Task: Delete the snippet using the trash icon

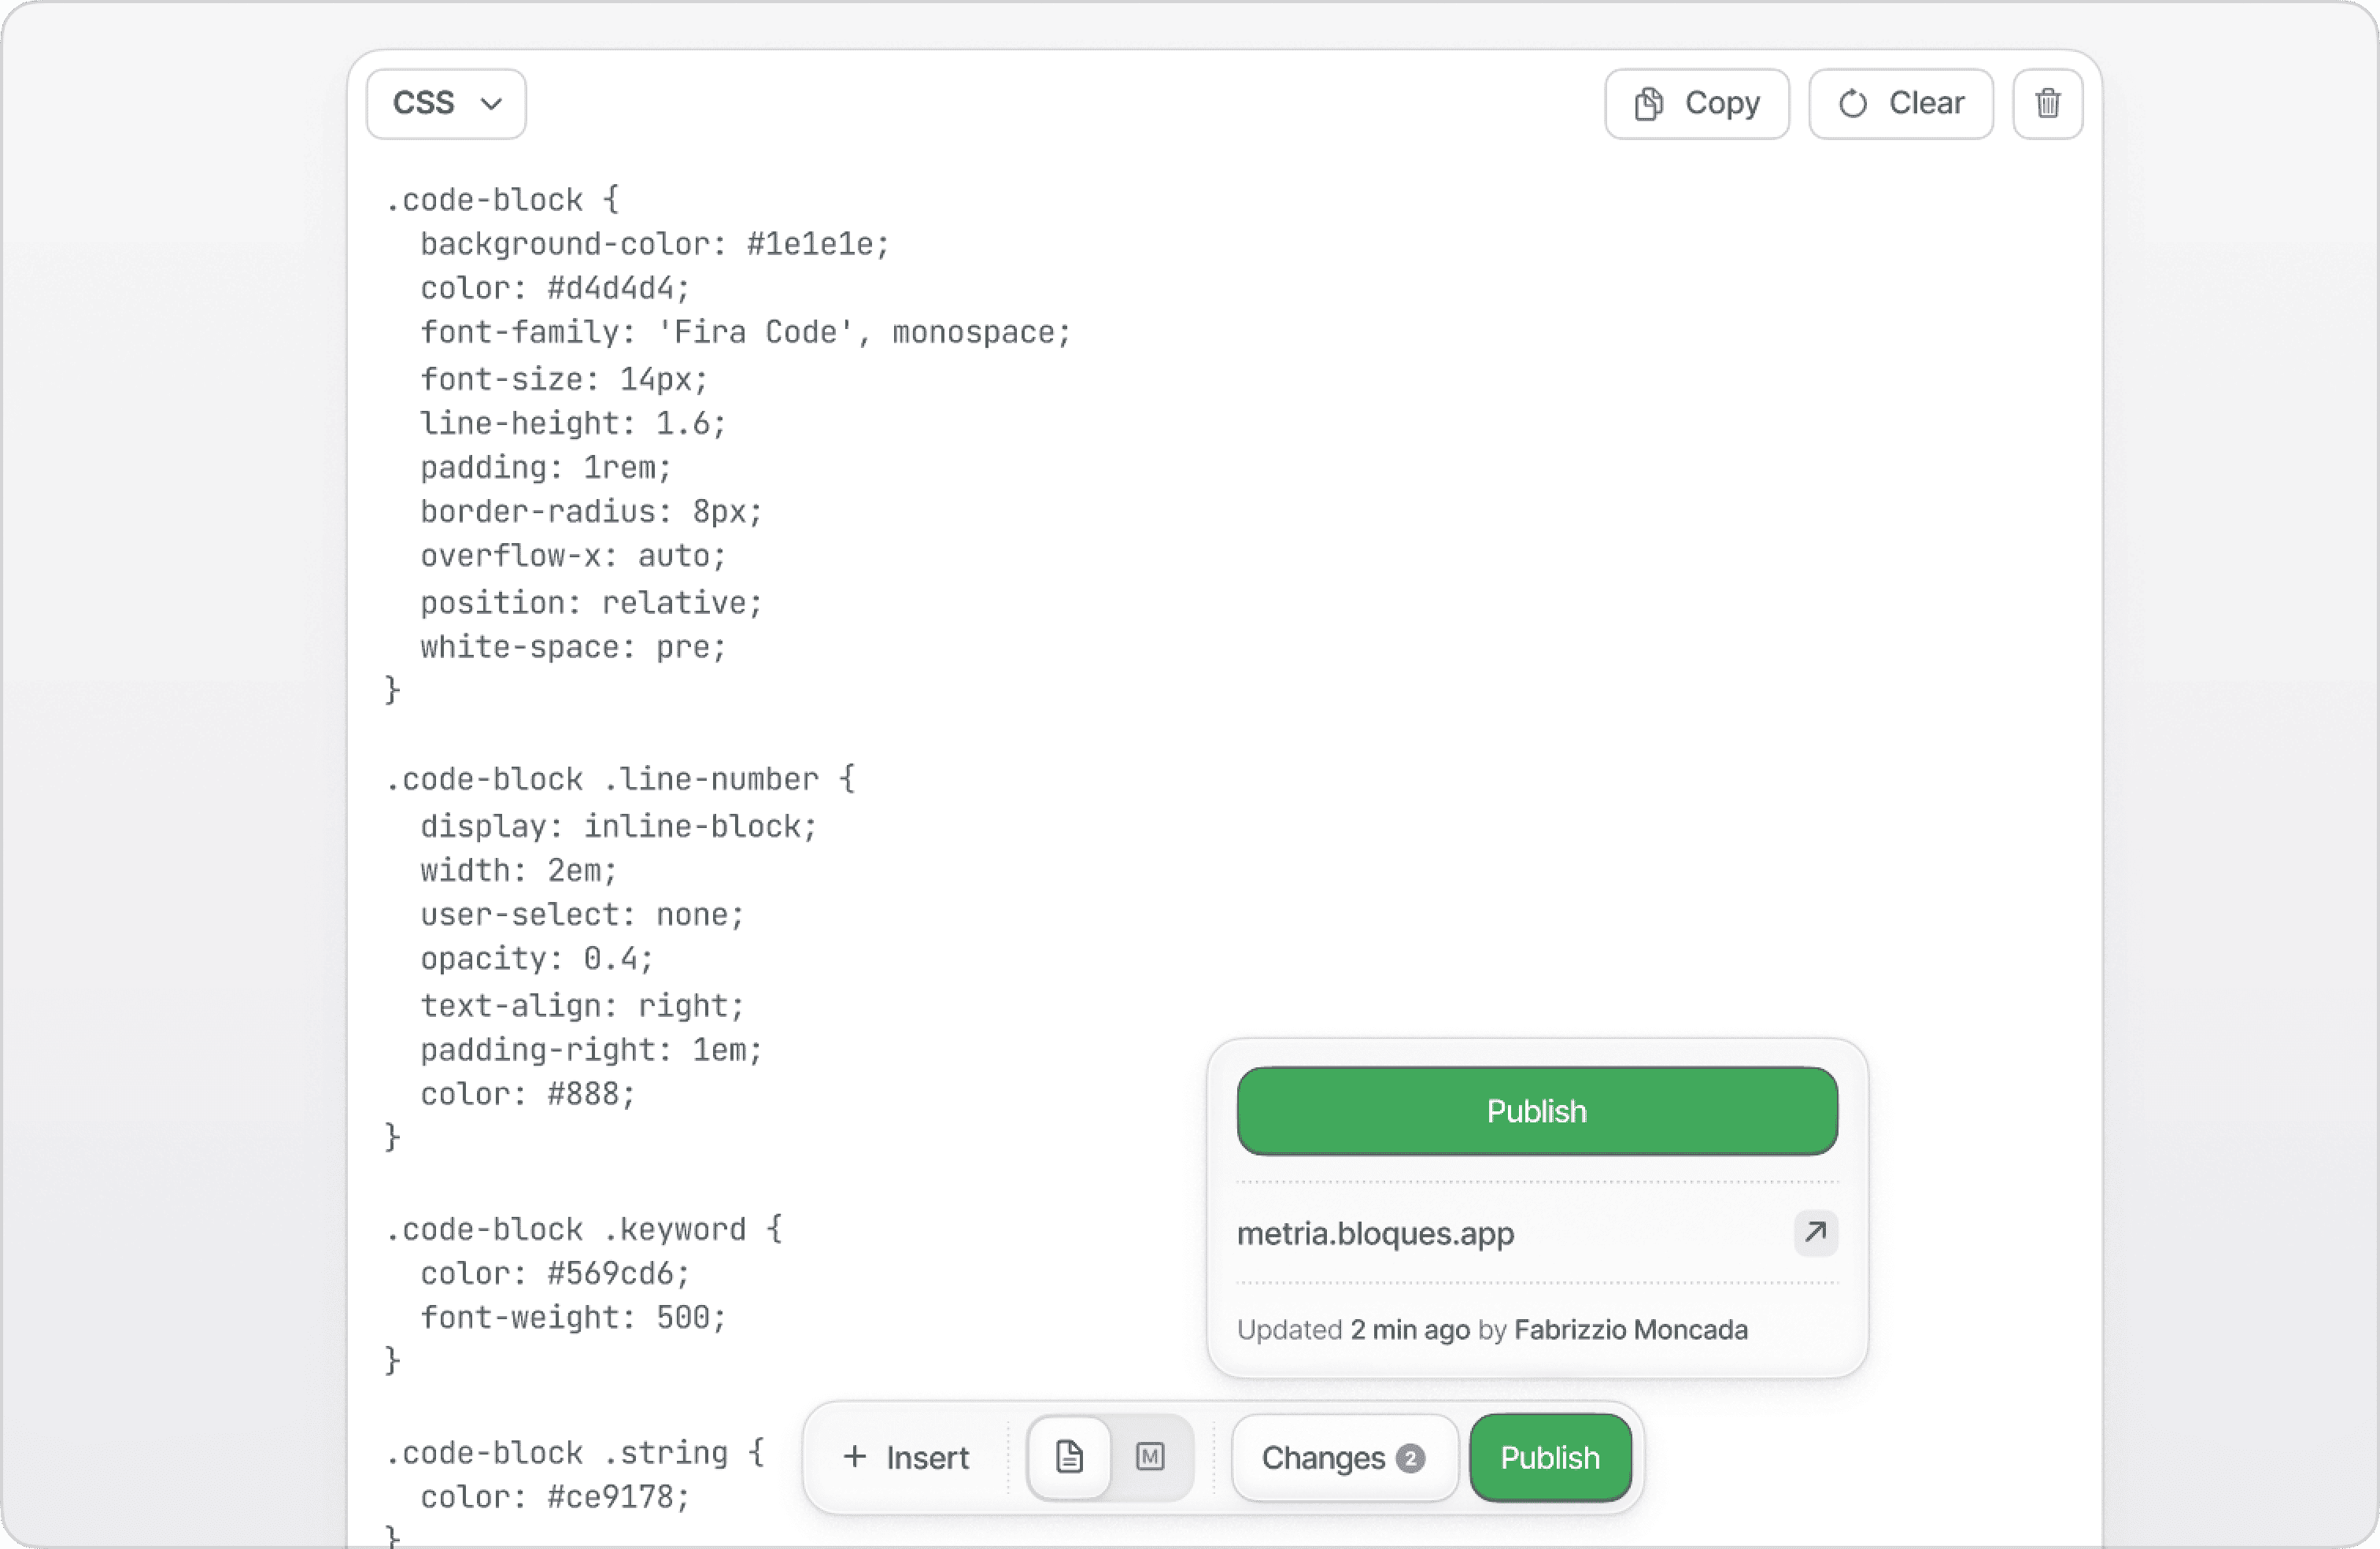Action: pyautogui.click(x=2046, y=103)
